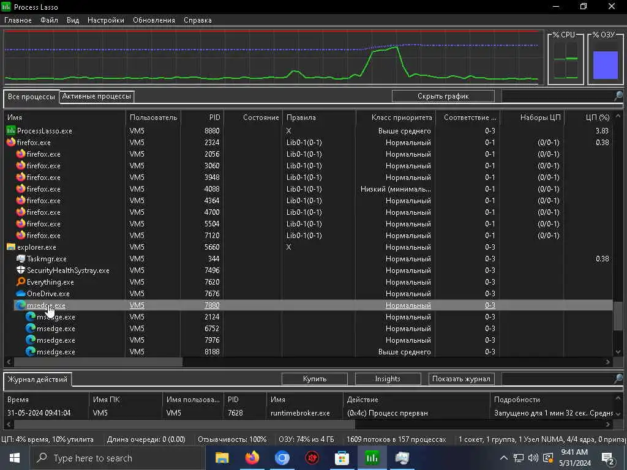Click the Низкий (минималь... priority cell
This screenshot has height=470, width=627.
396,188
